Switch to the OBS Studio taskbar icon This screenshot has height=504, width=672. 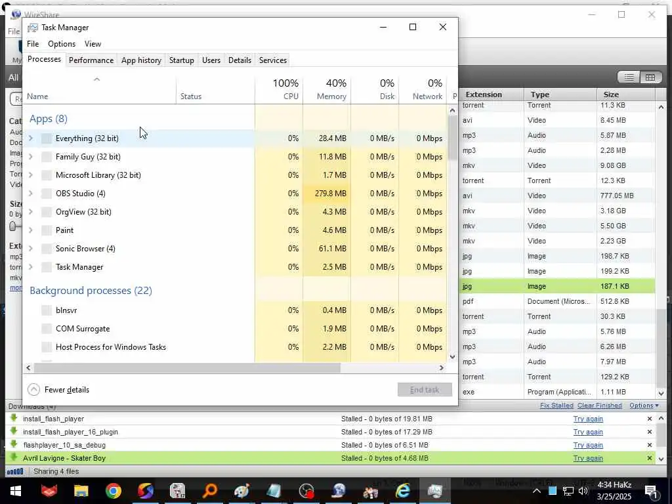(x=306, y=491)
